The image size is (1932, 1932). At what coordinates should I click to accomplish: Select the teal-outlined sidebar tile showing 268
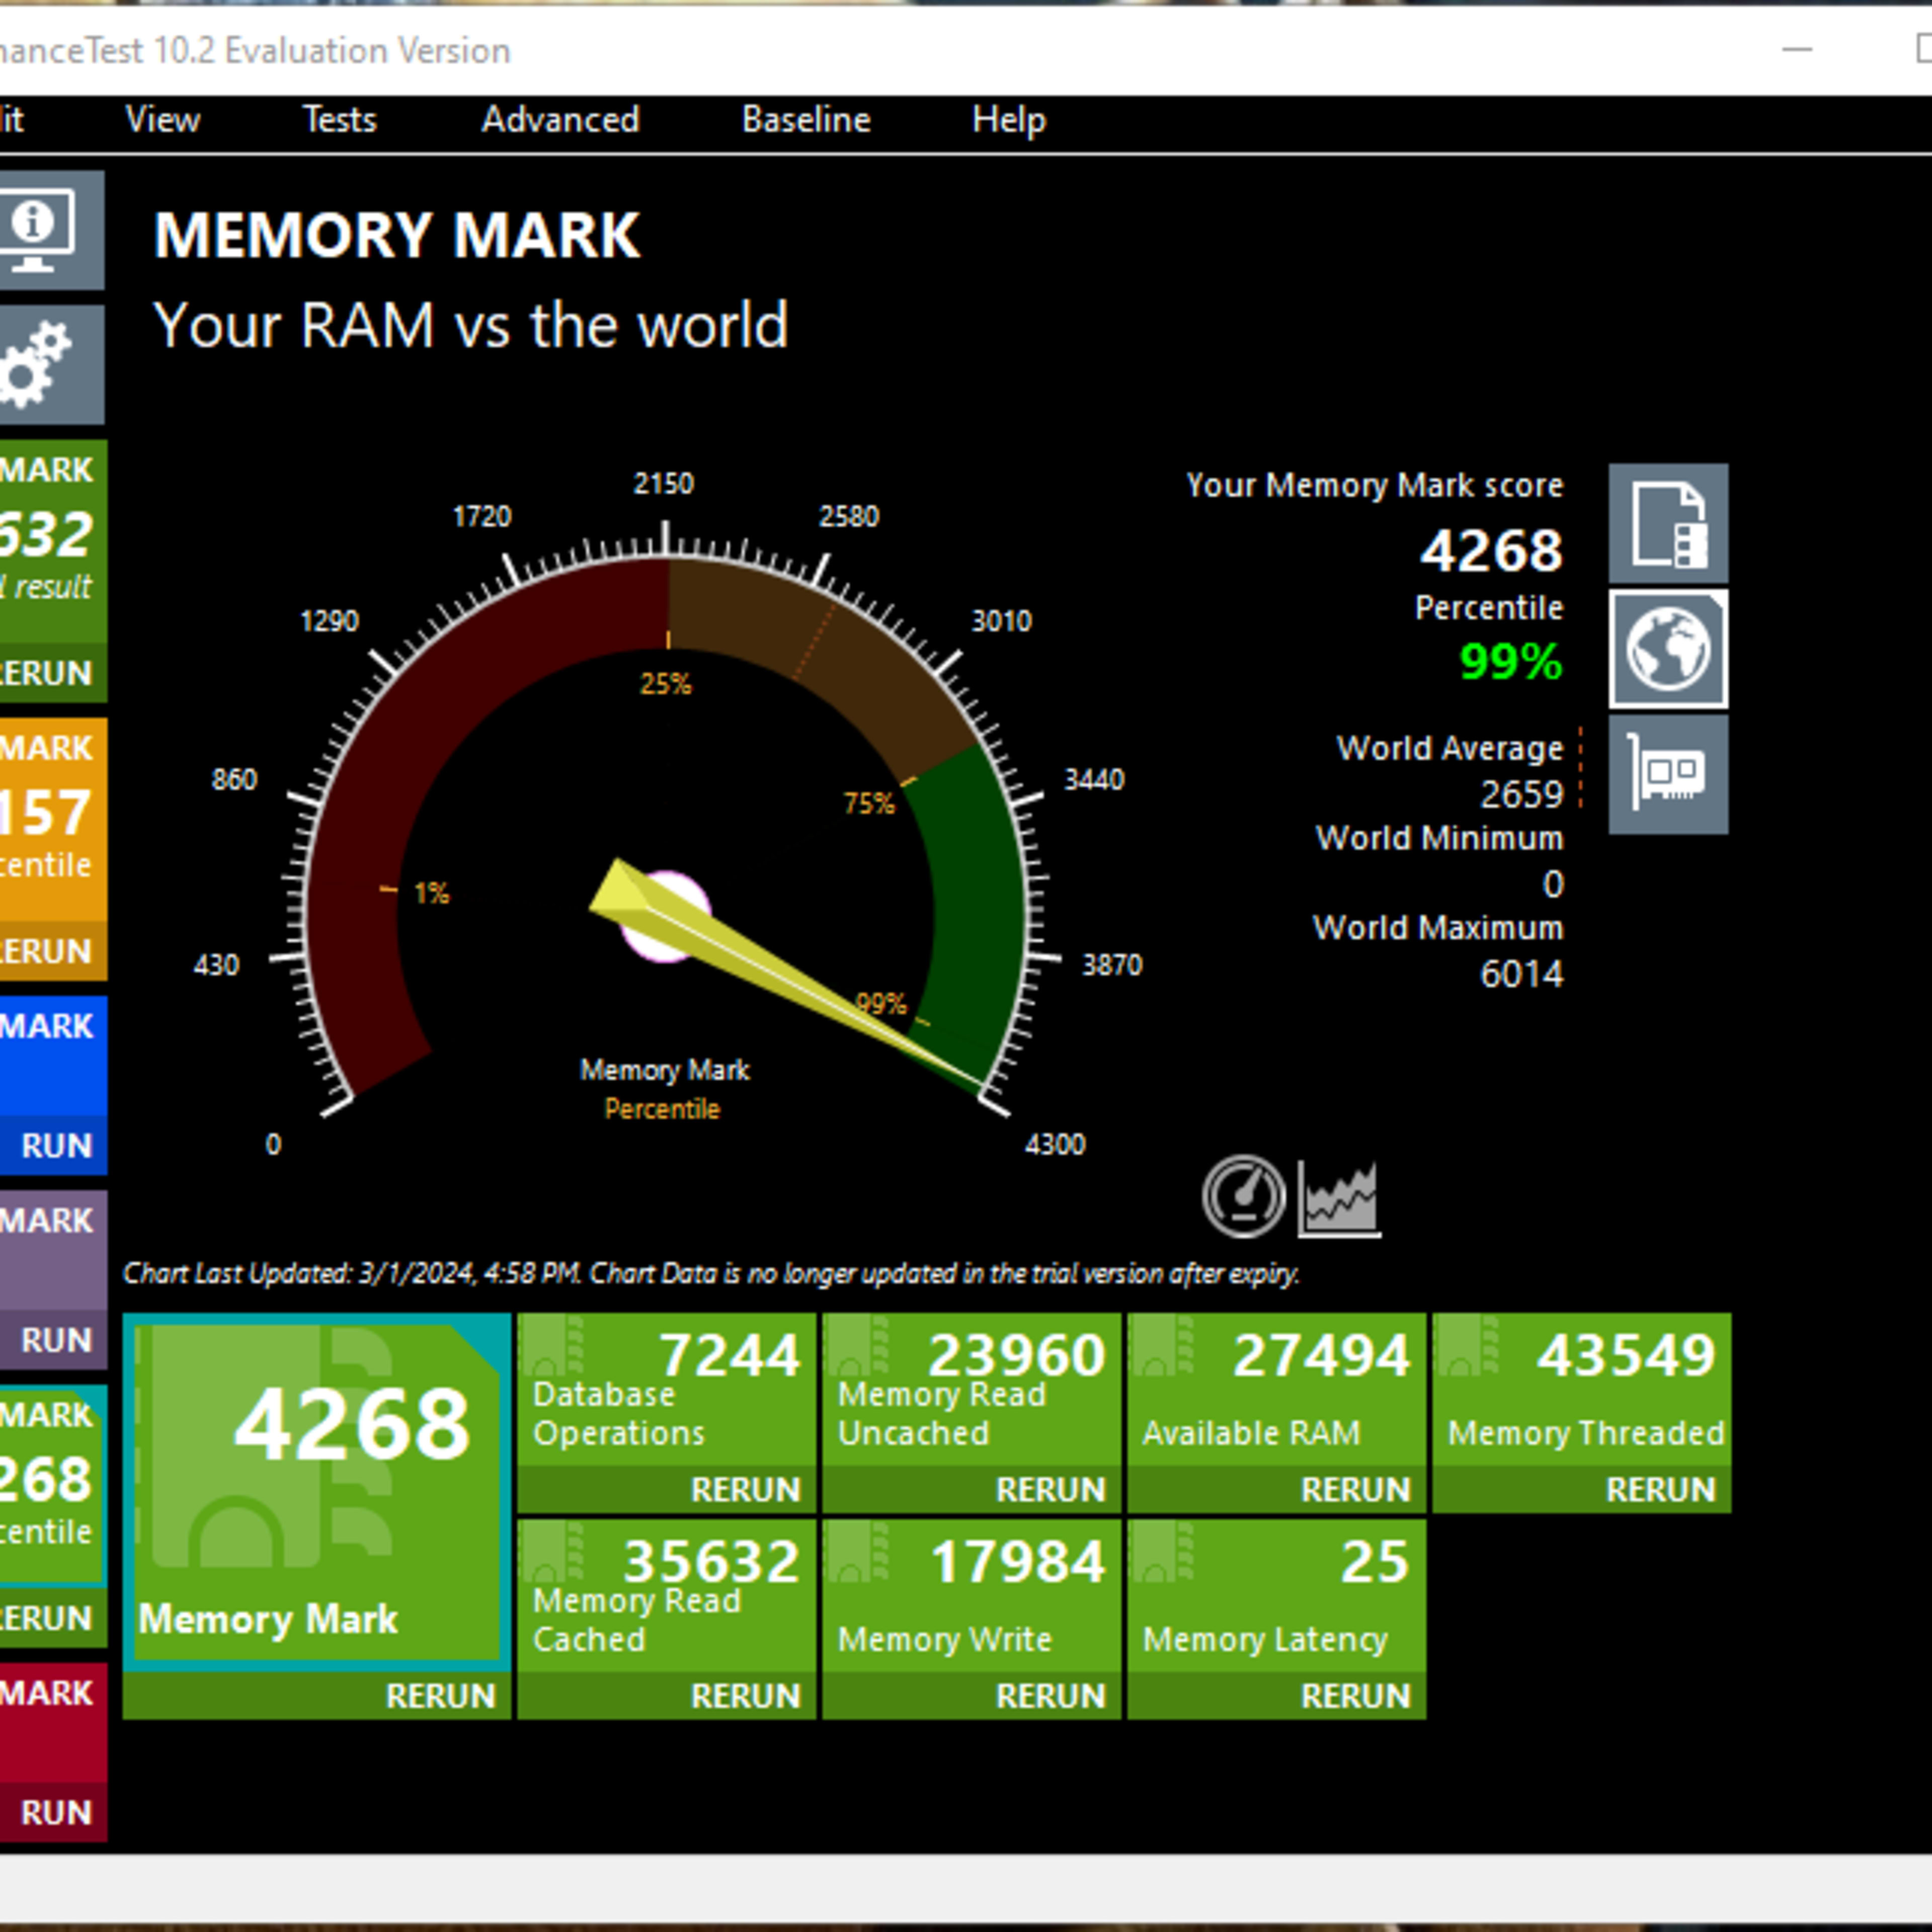(52, 1485)
